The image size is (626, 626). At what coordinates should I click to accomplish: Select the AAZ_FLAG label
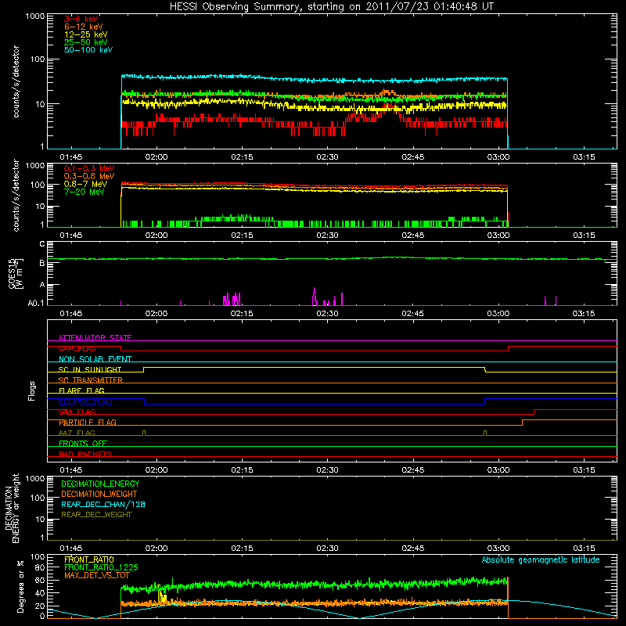[77, 433]
